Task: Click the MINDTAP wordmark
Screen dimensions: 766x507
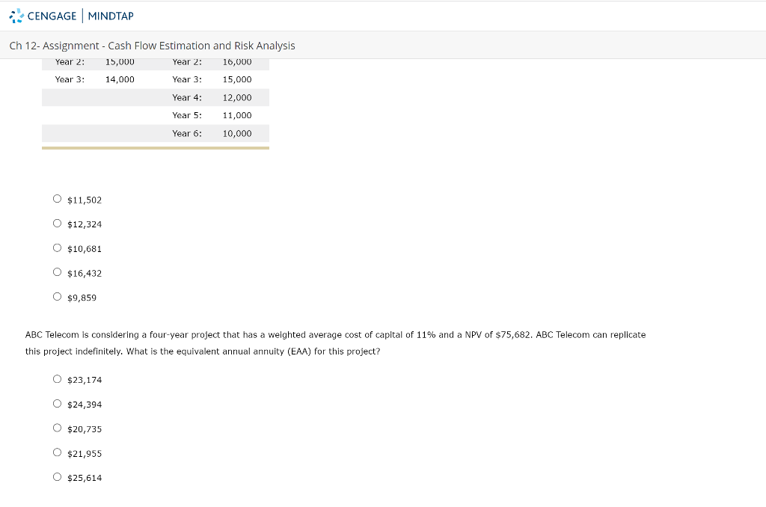Action: pos(111,16)
